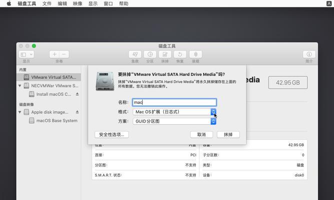Open the 编辑 menu
Screen dimensions: 334x200
click(x=62, y=3)
